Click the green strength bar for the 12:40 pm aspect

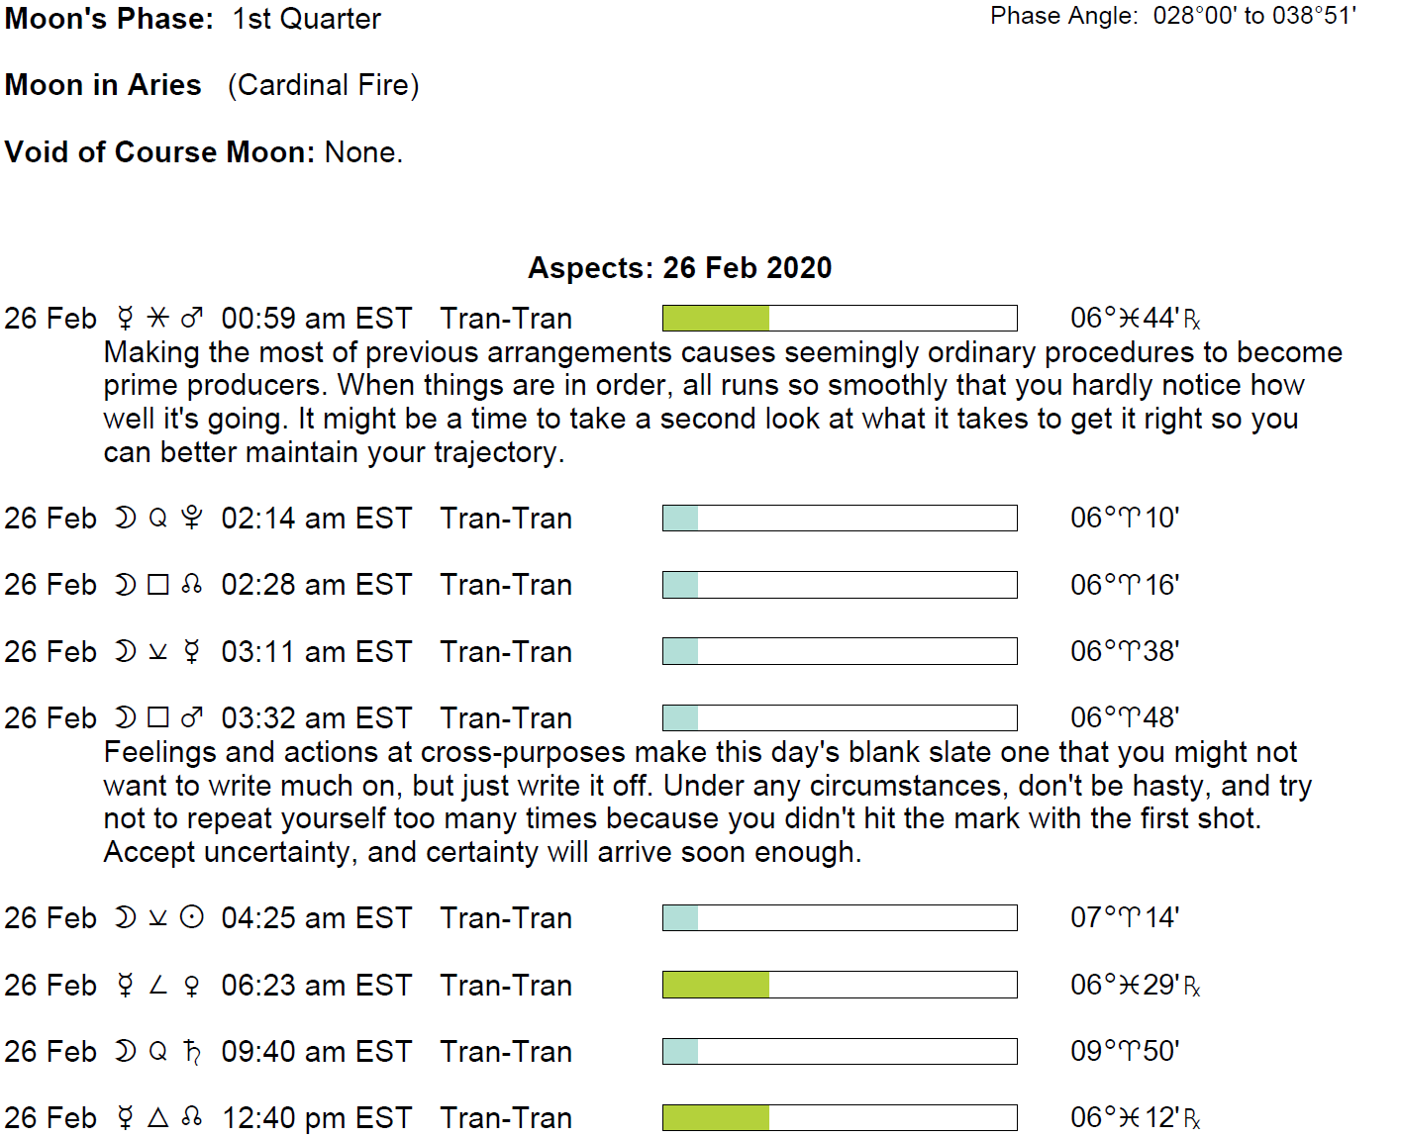point(716,1118)
